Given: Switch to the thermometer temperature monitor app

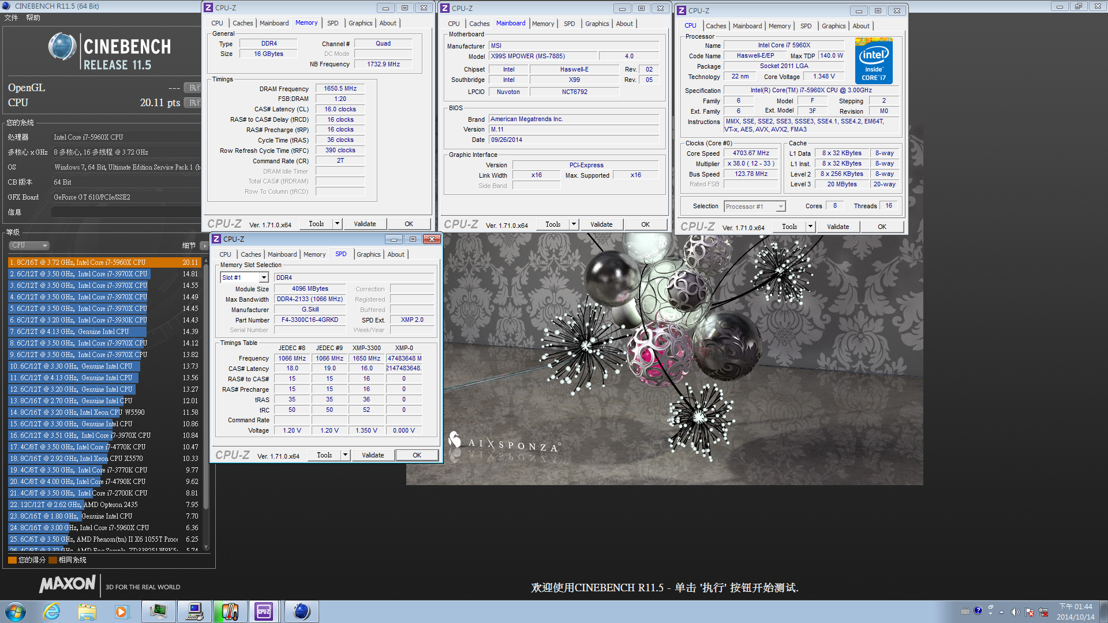Looking at the screenshot, I should tap(230, 611).
